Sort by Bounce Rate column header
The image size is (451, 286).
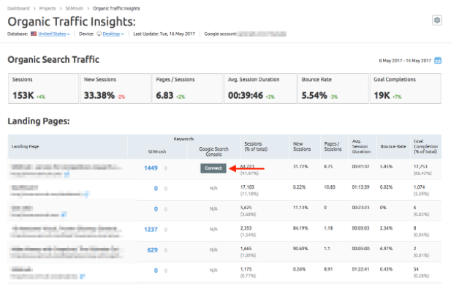point(393,146)
